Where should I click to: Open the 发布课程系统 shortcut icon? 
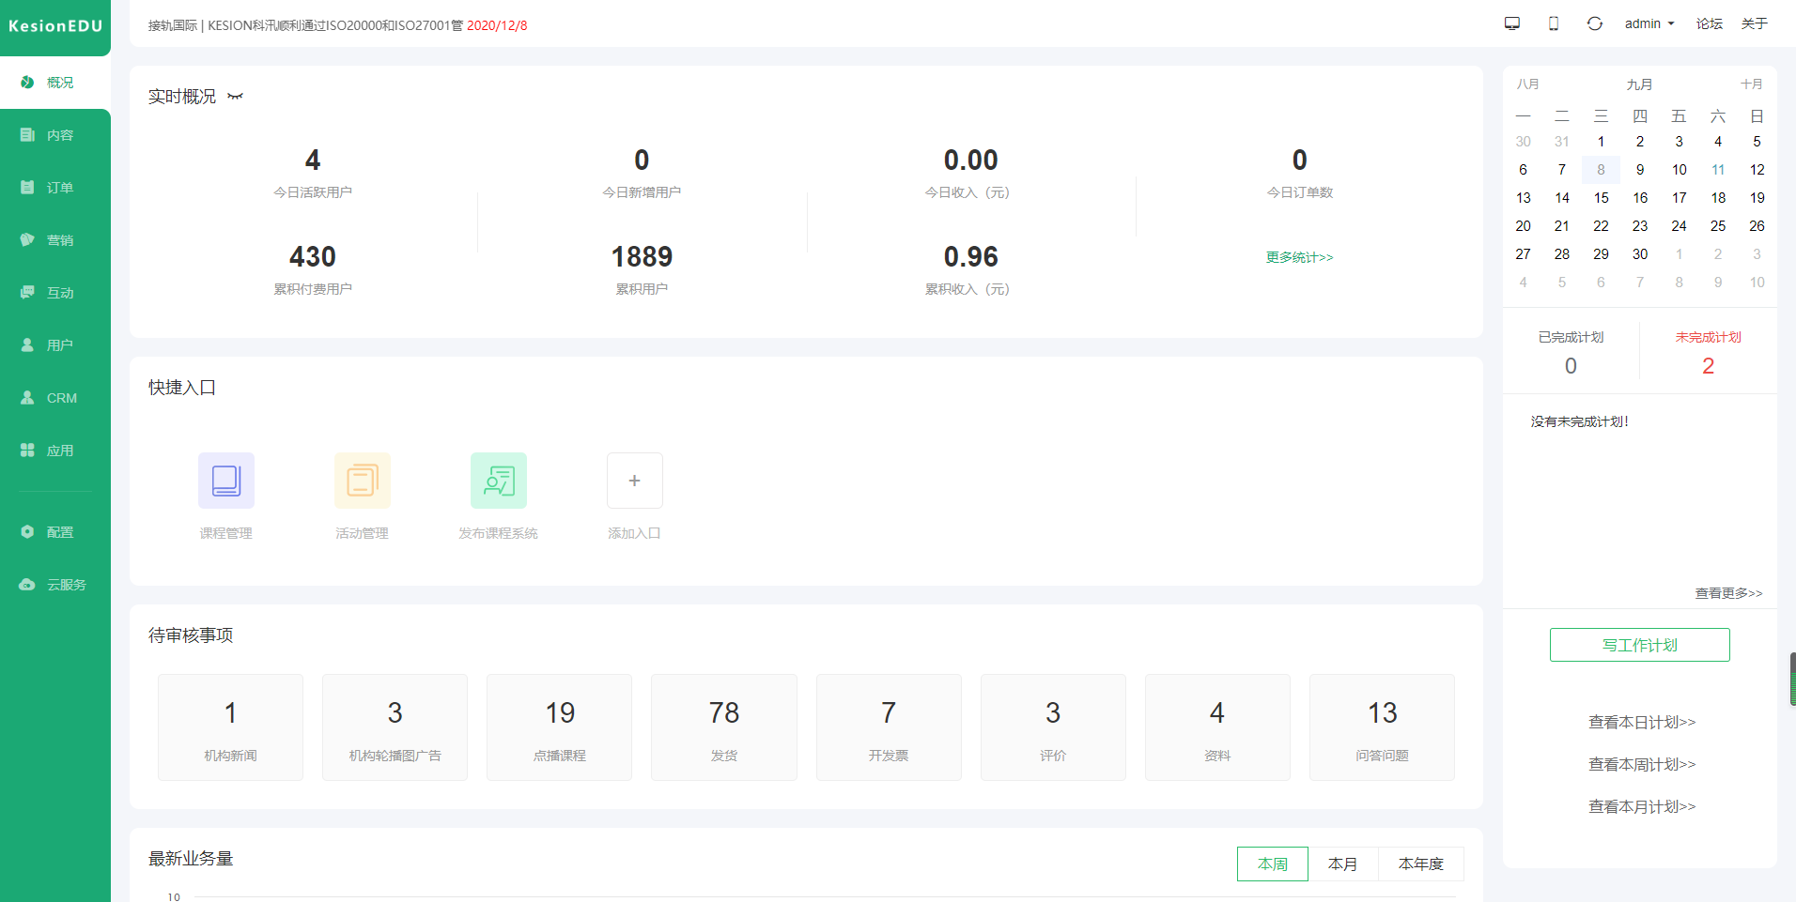coord(498,481)
